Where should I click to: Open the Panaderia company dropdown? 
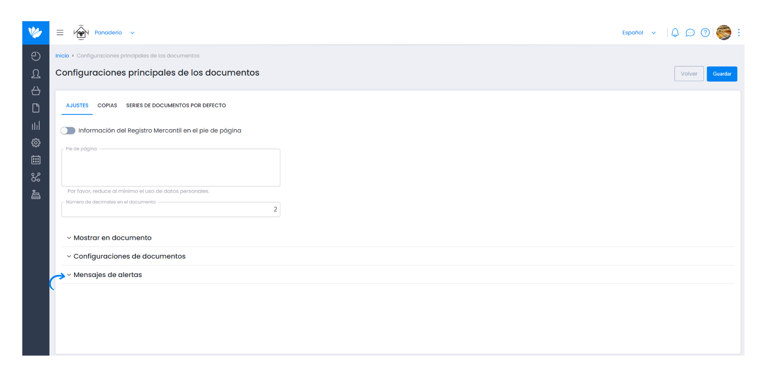tap(115, 33)
